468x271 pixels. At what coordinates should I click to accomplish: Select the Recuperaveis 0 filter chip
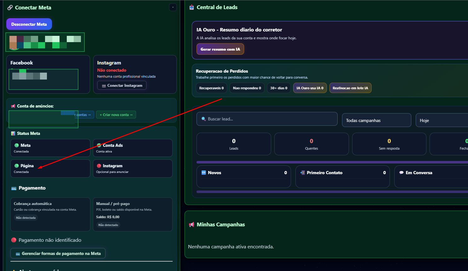coord(211,88)
